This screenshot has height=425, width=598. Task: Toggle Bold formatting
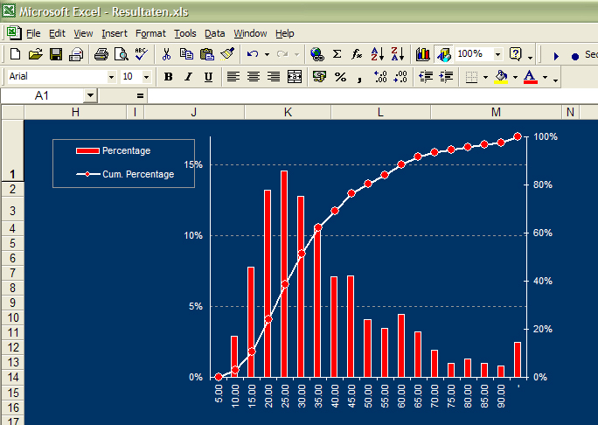pos(168,77)
